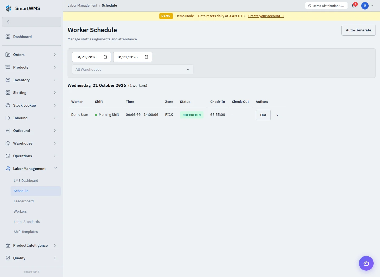Viewport: 380px width, 277px height.
Task: Click the Outbound arrow icon
Action: pos(8,131)
